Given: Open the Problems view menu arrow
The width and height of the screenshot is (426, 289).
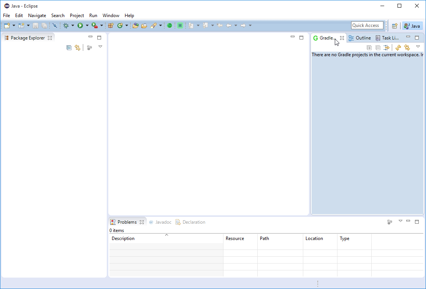Looking at the screenshot, I should click(x=400, y=221).
